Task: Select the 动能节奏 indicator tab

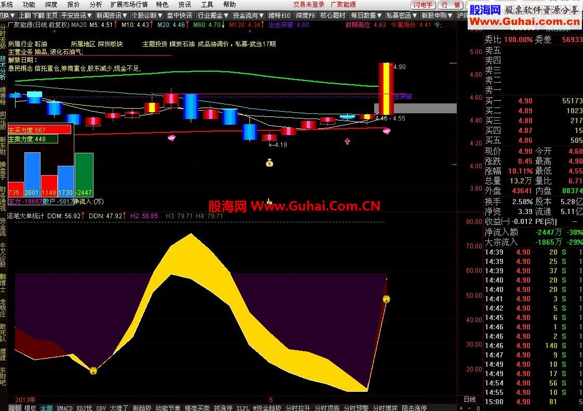Action: (x=168, y=408)
